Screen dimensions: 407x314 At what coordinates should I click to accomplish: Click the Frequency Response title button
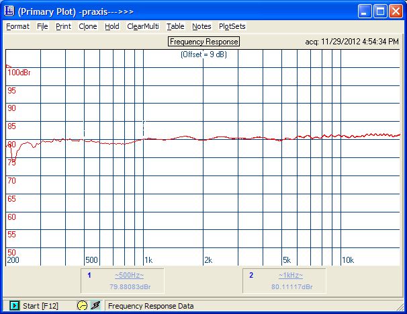click(203, 42)
